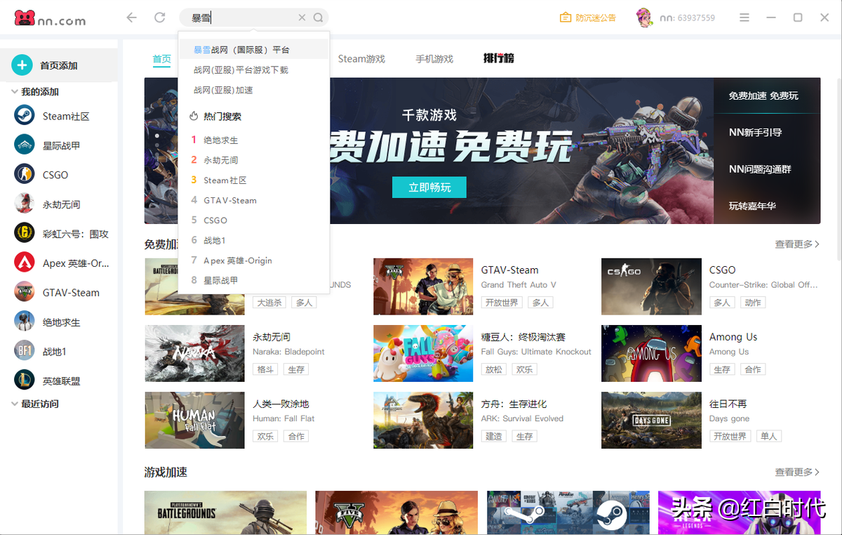This screenshot has height=535, width=842.
Task: Choose suggestion 暴雪战网(国际服)平台
Action: tap(253, 50)
